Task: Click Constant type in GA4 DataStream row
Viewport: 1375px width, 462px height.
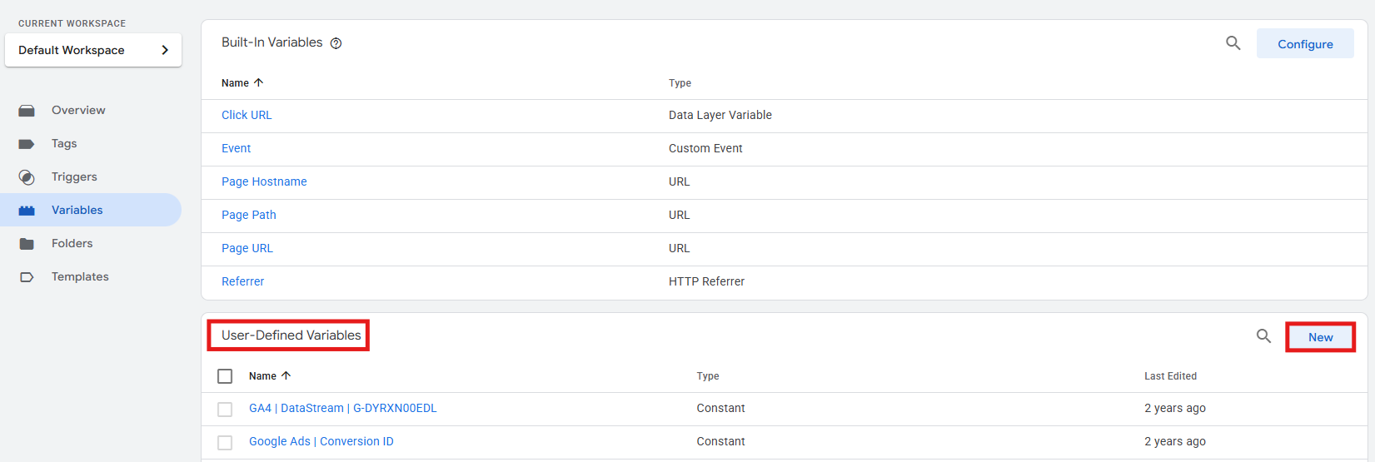Action: (720, 408)
